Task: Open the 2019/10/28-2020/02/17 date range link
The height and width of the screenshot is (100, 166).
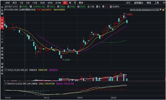Action: click(x=144, y=10)
